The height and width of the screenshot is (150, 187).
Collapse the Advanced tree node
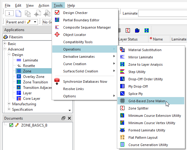point(5,49)
